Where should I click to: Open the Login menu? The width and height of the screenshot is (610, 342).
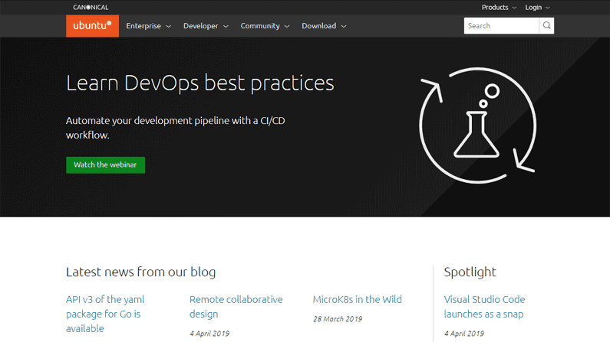[x=537, y=8]
